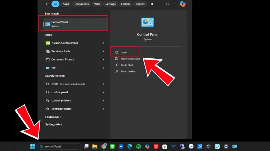Click Open for Control Panel
Screen dimensions: 270x151
[x=124, y=52]
